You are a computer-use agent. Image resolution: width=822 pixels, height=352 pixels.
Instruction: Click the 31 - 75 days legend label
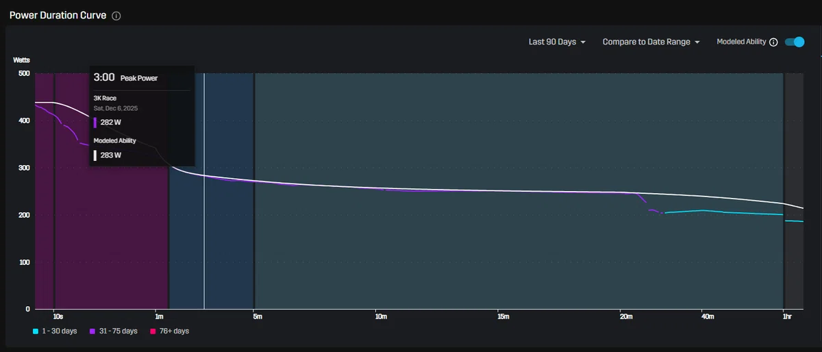(119, 331)
